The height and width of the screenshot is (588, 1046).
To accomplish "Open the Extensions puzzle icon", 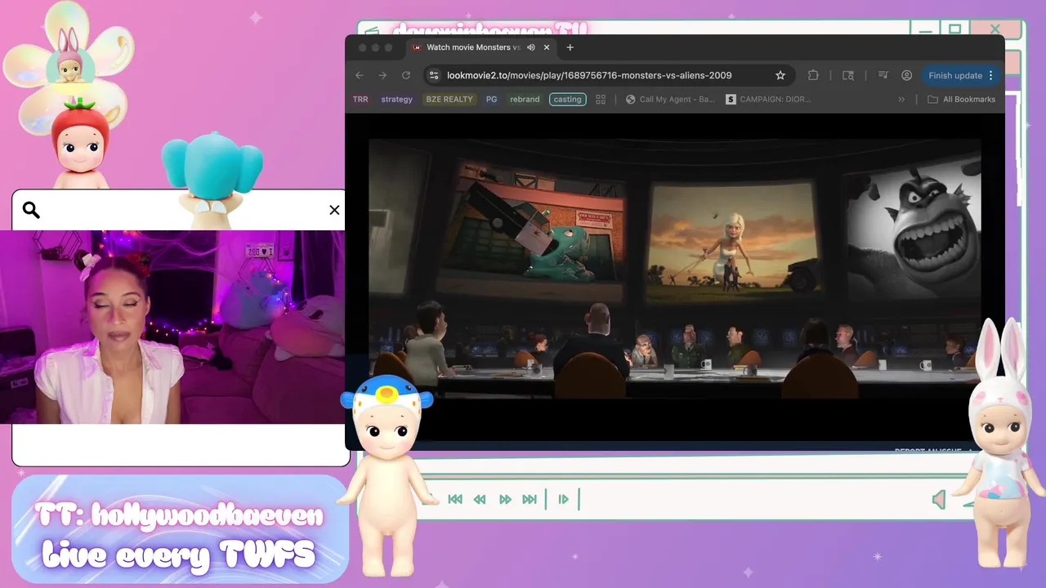I will point(813,75).
